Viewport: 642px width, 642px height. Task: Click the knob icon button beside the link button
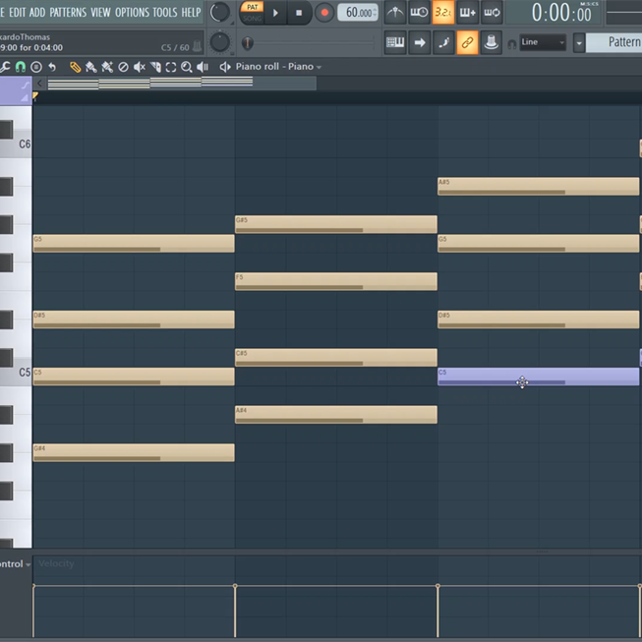491,42
